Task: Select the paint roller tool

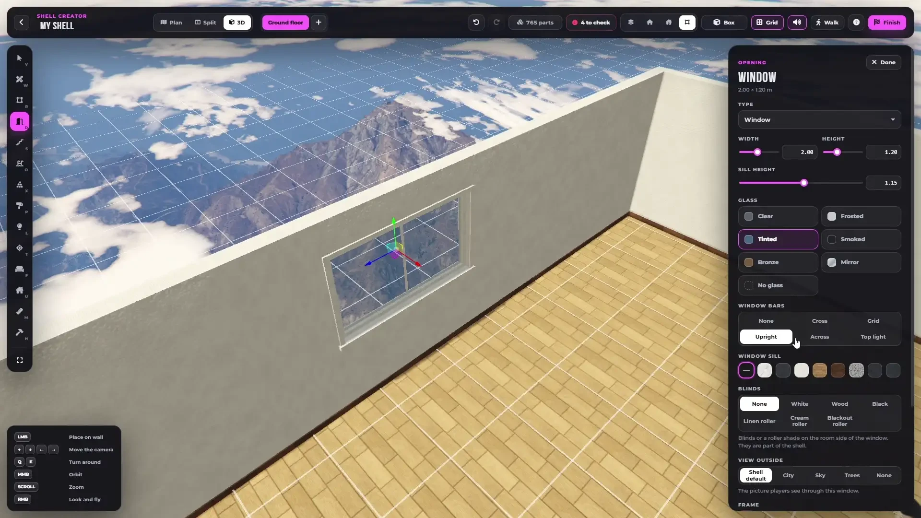Action: pyautogui.click(x=20, y=206)
